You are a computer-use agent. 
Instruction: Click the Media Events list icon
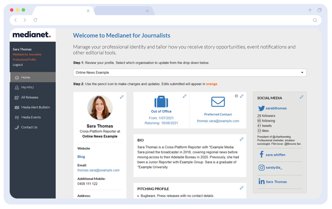(x=17, y=117)
